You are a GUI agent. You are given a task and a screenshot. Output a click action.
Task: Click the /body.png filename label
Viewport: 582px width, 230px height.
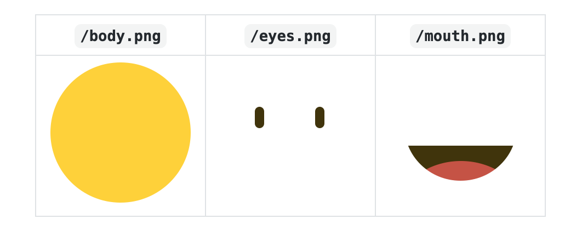coord(121,36)
